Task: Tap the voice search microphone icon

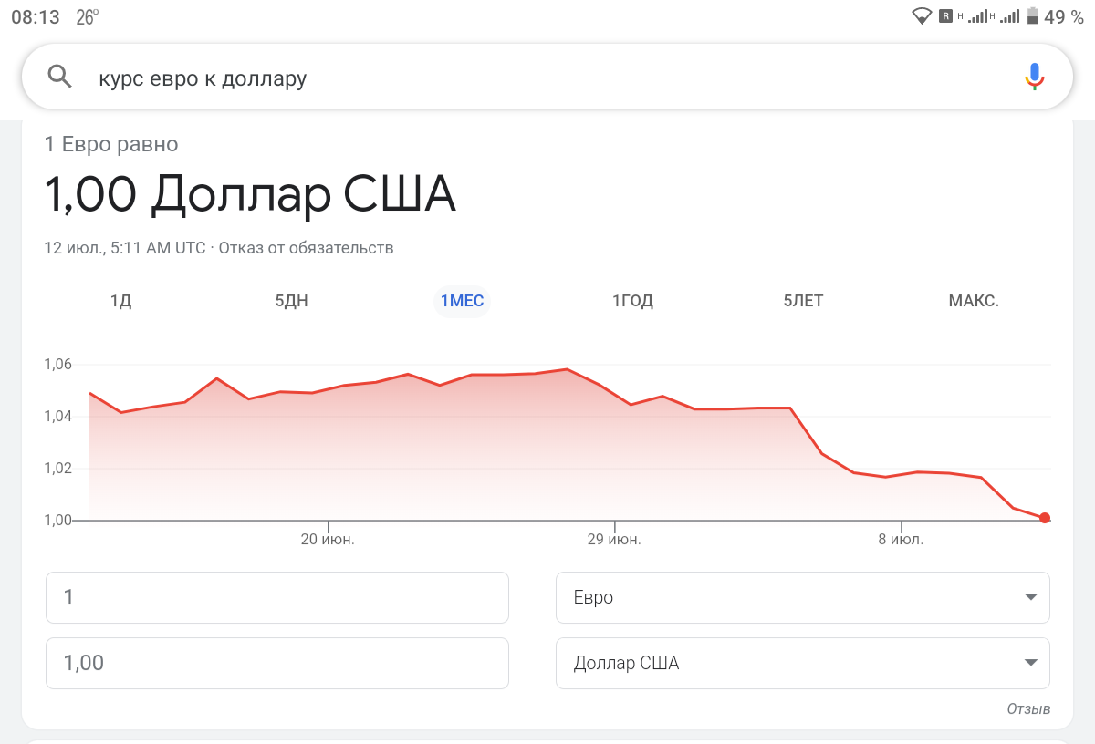Action: pyautogui.click(x=1034, y=77)
